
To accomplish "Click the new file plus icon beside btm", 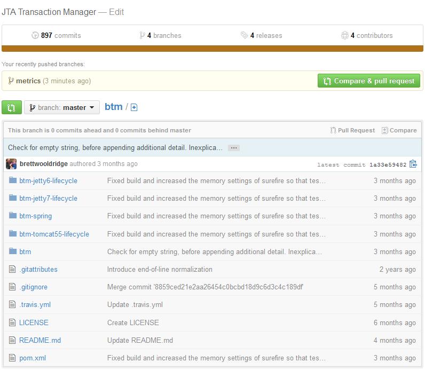I will click(134, 107).
